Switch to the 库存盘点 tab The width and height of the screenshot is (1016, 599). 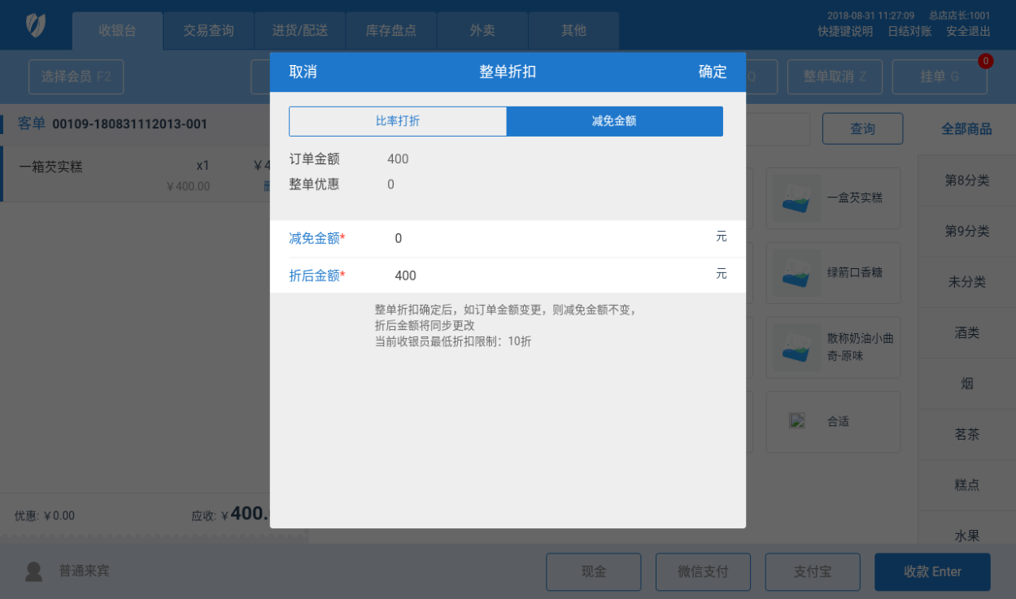391,31
